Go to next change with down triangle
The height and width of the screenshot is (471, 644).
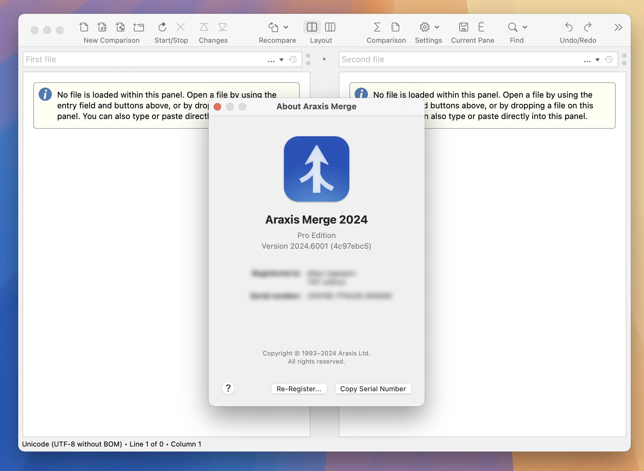coord(222,27)
